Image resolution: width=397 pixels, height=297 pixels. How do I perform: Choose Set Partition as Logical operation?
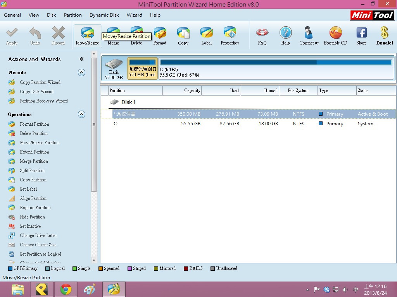pos(40,254)
